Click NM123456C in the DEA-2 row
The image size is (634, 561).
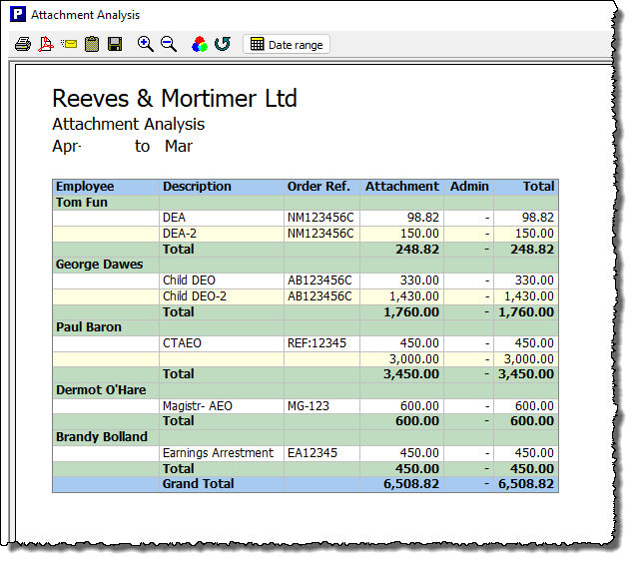click(x=320, y=234)
